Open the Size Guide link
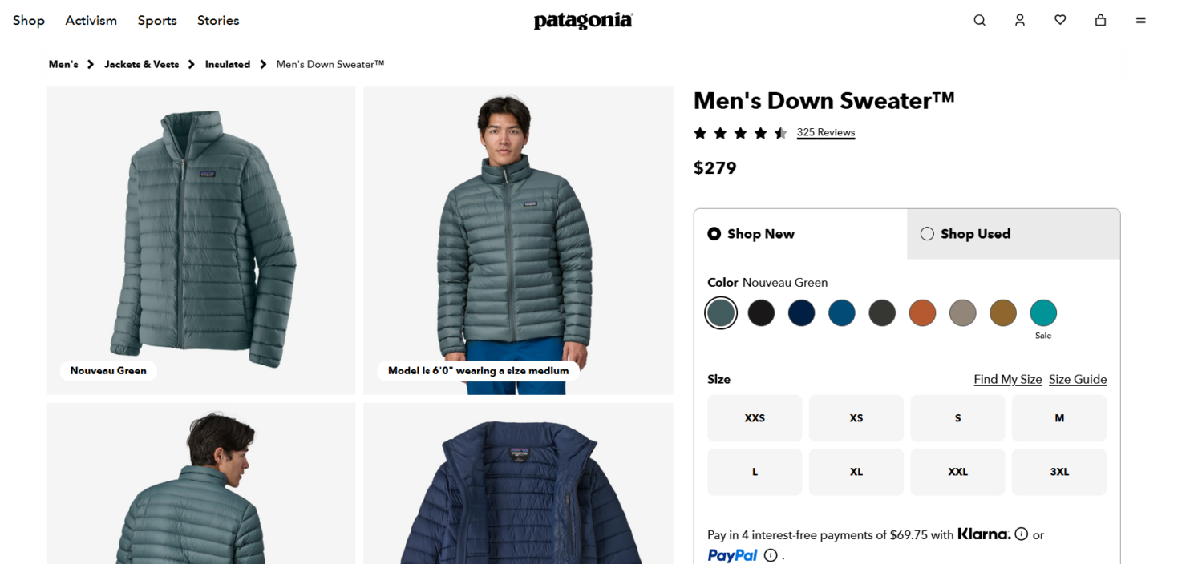The width and height of the screenshot is (1190, 564). (x=1077, y=379)
